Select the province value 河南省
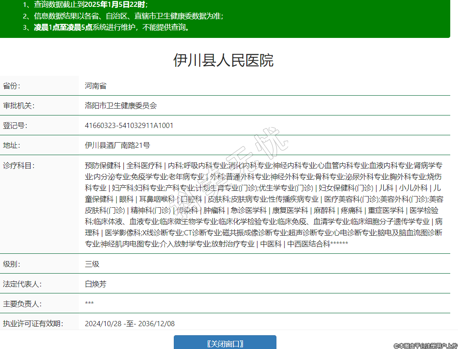 pyautogui.click(x=96, y=86)
